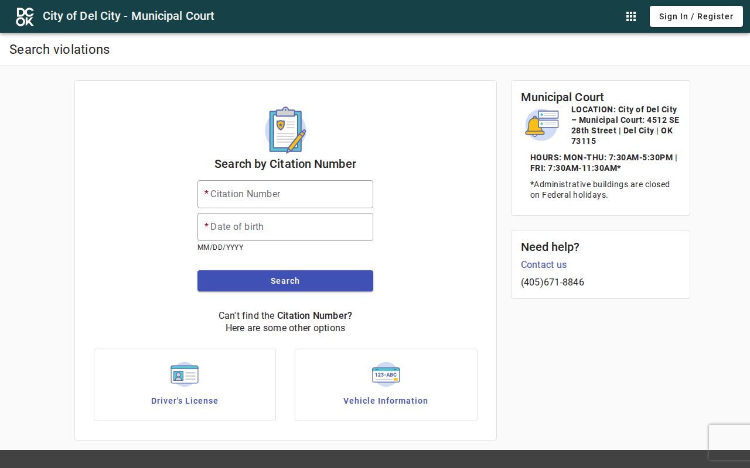Click the Search violations page heading

click(59, 49)
